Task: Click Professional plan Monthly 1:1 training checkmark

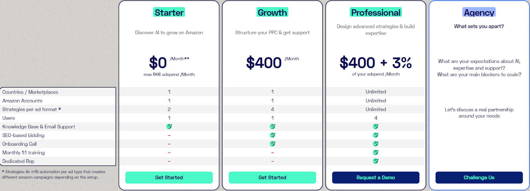Action: coord(376,152)
